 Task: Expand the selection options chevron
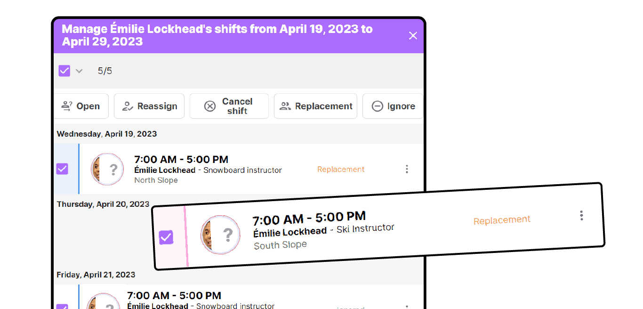(79, 71)
